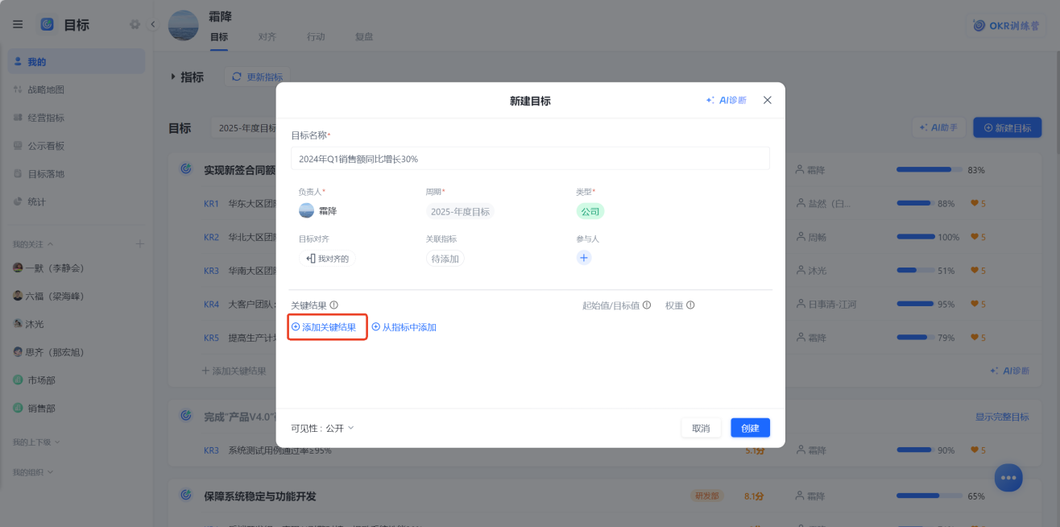
Task: Open OKR训练营 button
Action: coord(1006,25)
